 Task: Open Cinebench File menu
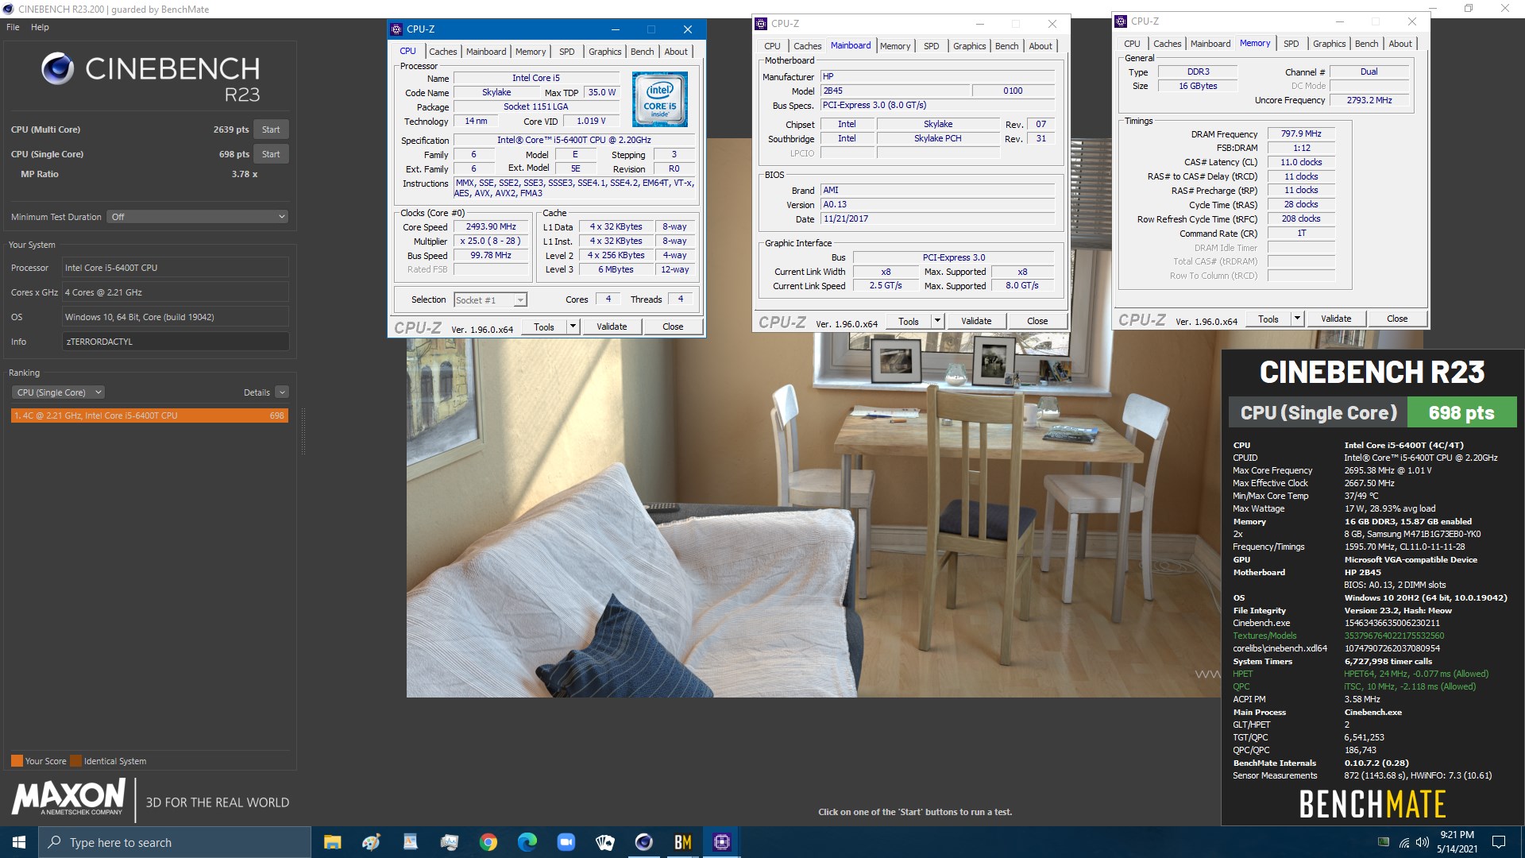coord(13,27)
